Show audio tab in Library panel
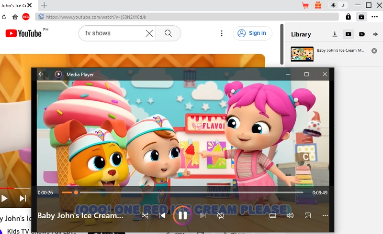Screen dimensions: 383x234 (375, 34)
